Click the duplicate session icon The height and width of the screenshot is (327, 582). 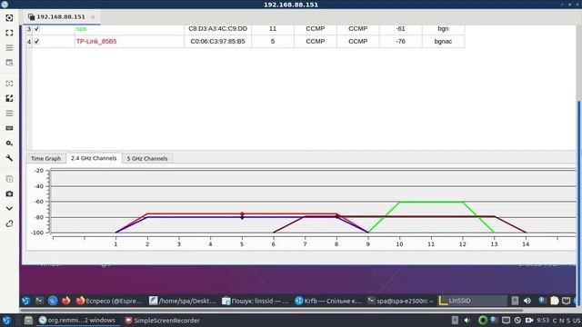click(9, 179)
